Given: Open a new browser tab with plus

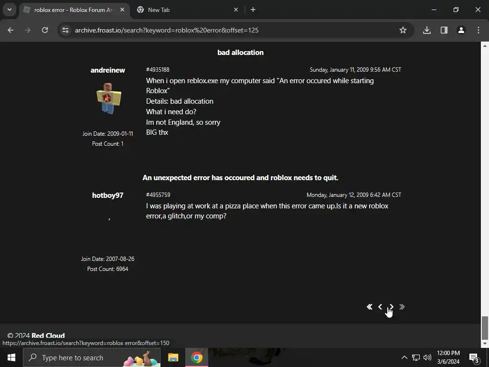Looking at the screenshot, I should [x=253, y=10].
